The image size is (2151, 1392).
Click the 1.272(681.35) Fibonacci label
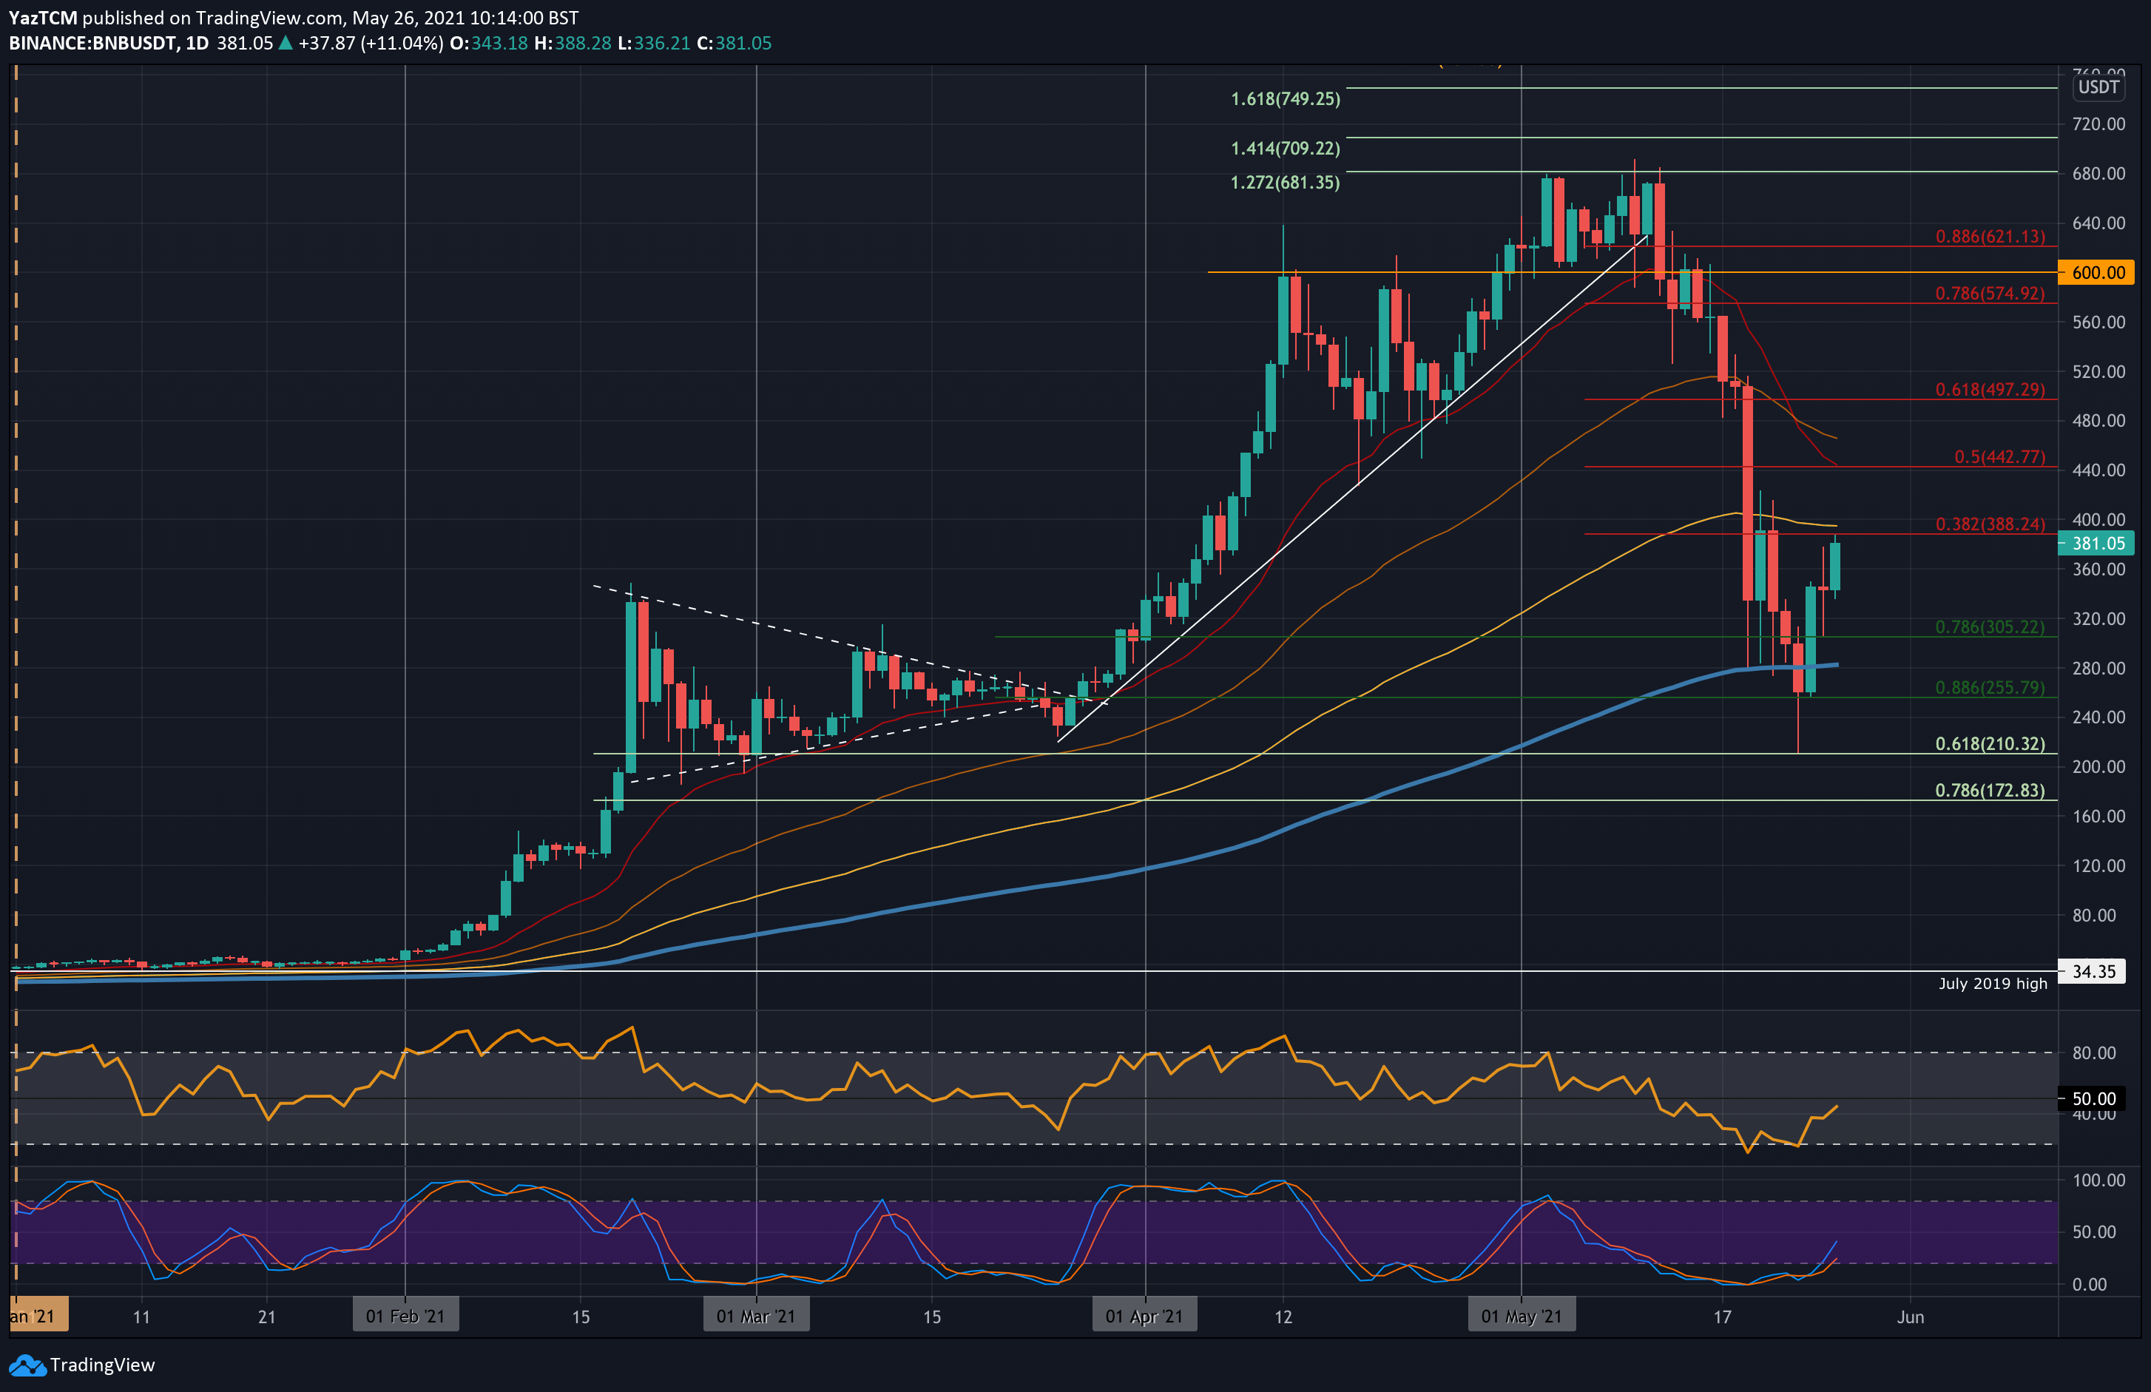point(1285,183)
